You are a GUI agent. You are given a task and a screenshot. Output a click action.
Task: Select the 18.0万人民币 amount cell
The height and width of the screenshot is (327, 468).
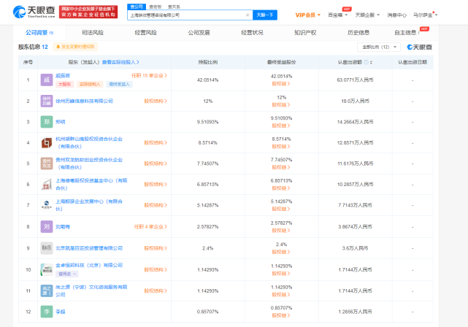tap(355, 101)
